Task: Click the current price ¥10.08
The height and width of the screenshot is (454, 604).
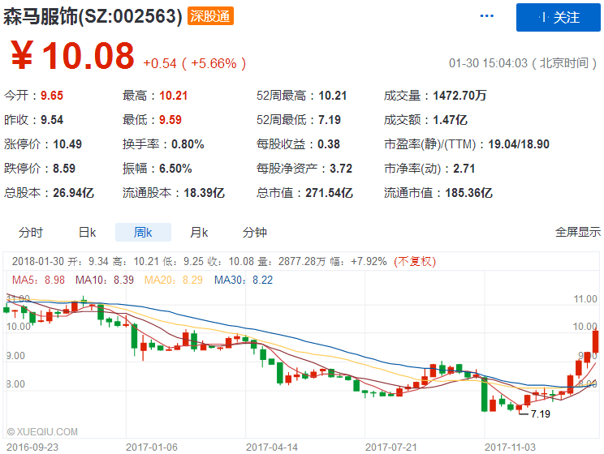Action: coord(73,56)
